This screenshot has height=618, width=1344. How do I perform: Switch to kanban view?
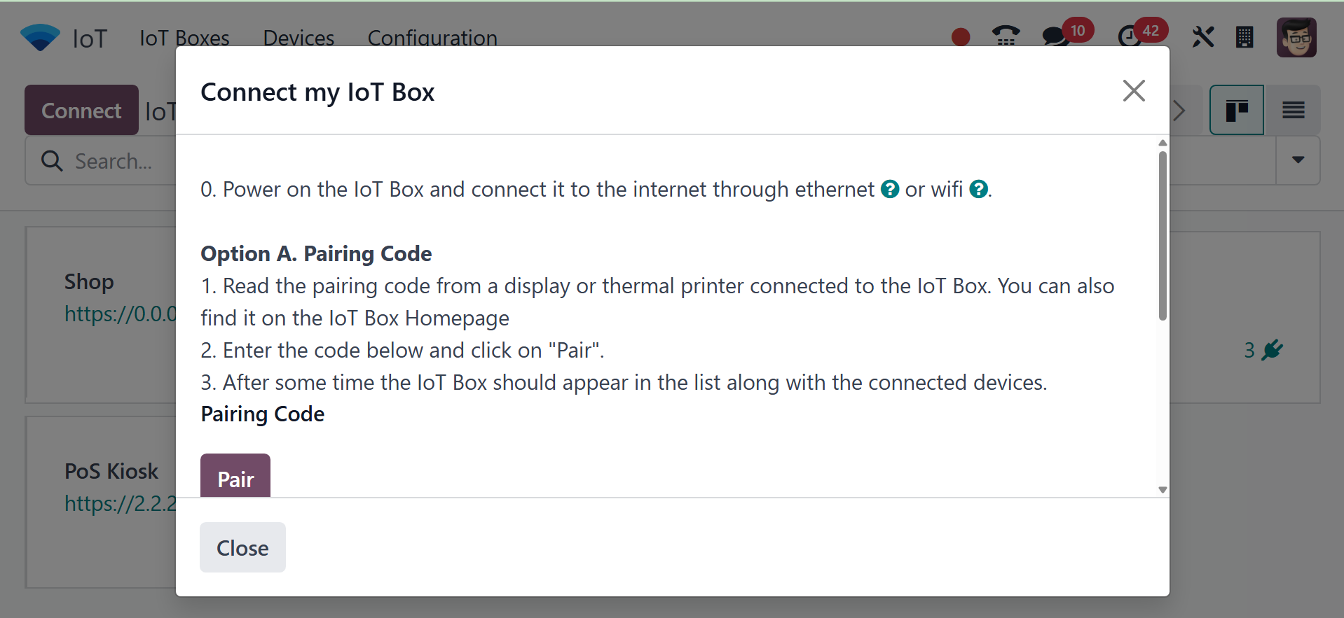(1237, 110)
